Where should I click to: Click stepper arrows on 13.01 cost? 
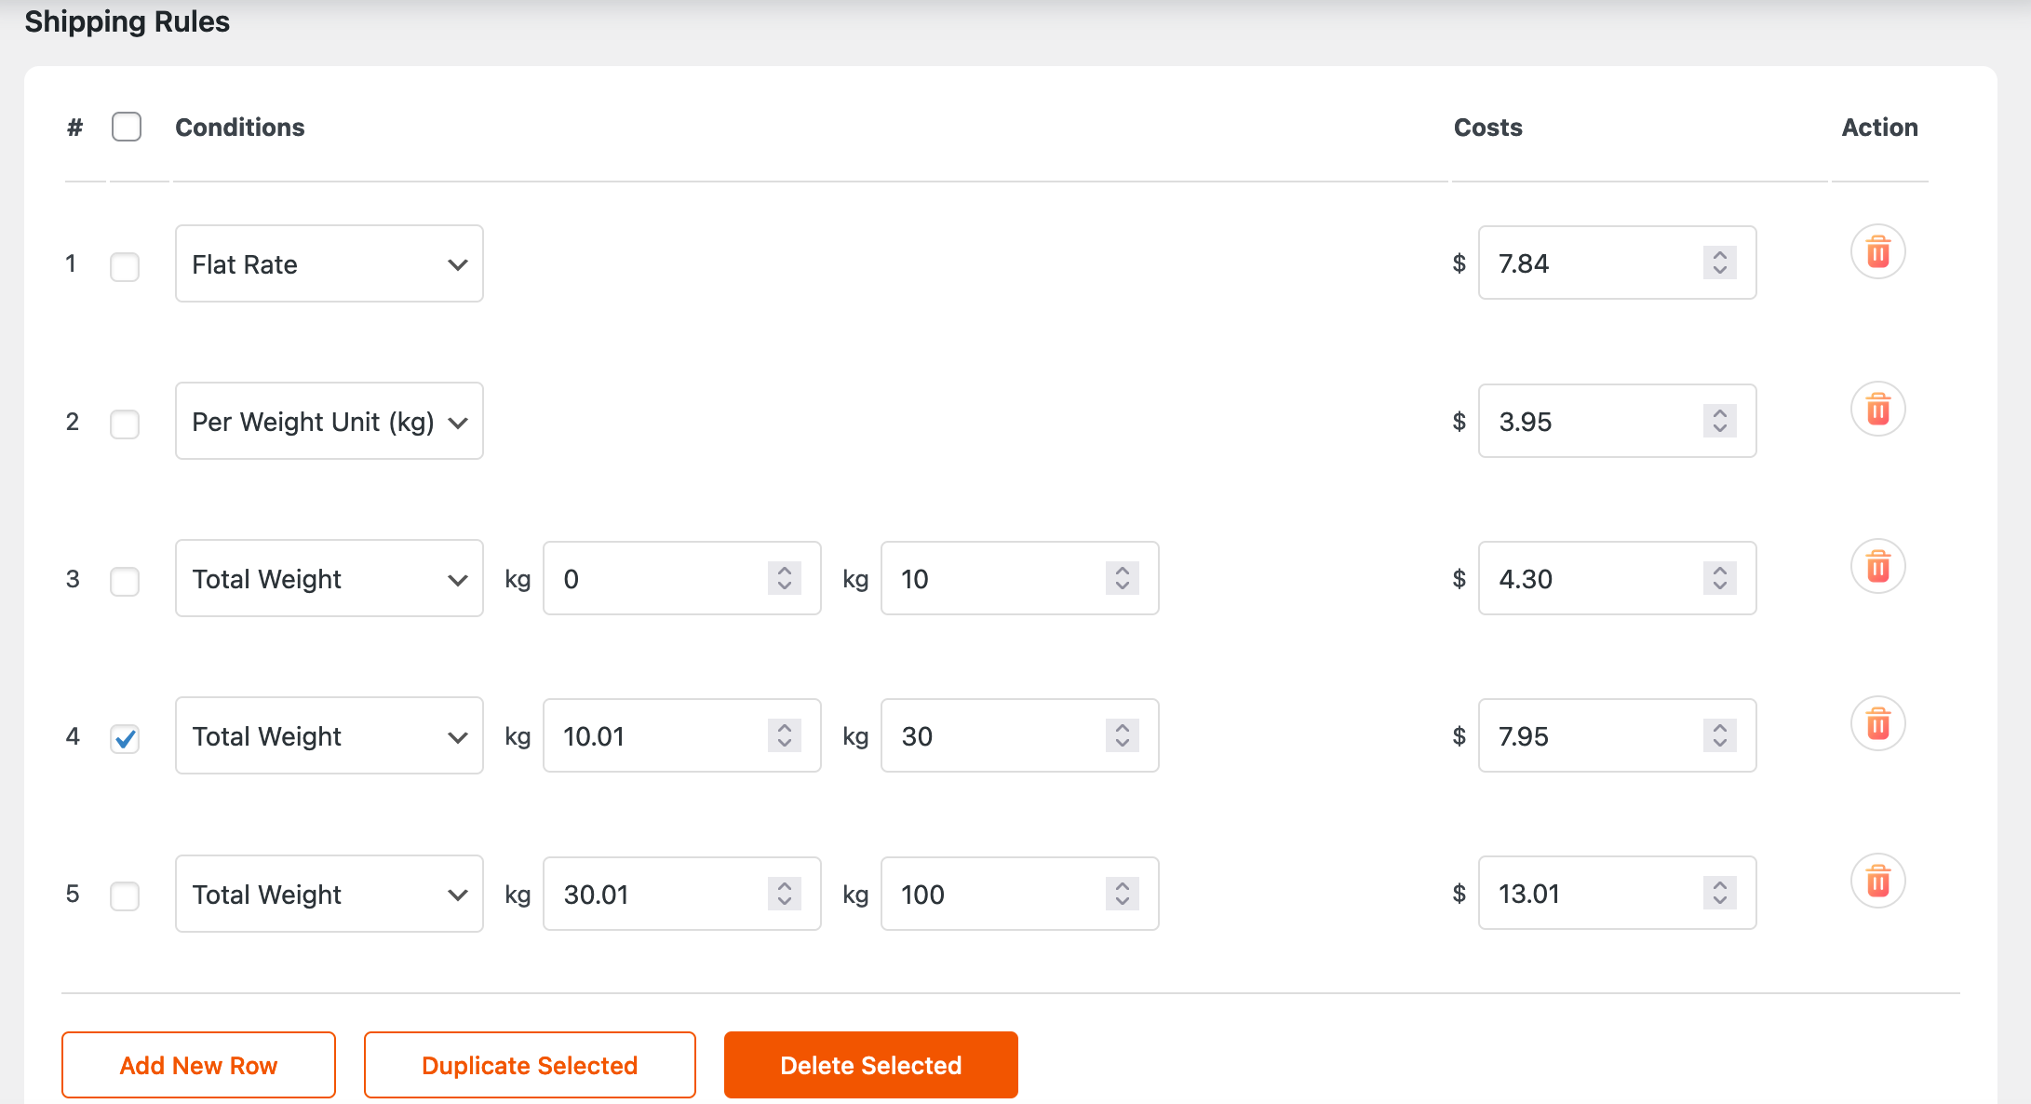[x=1720, y=893]
